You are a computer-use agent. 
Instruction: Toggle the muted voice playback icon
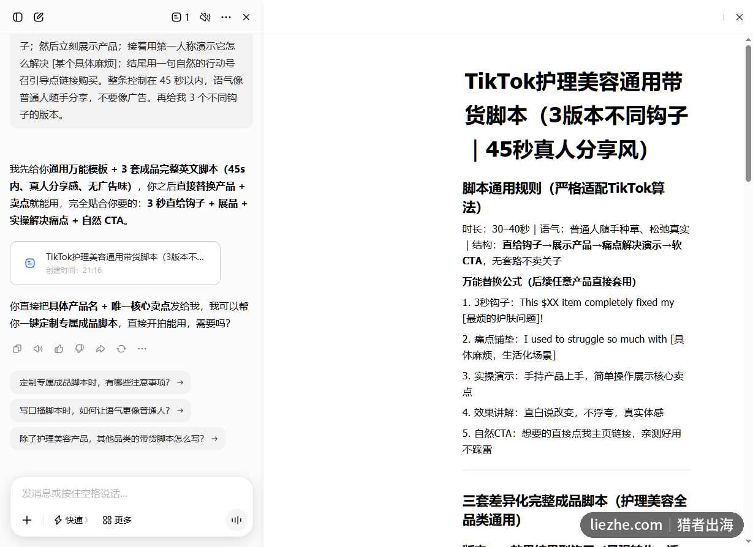[205, 17]
